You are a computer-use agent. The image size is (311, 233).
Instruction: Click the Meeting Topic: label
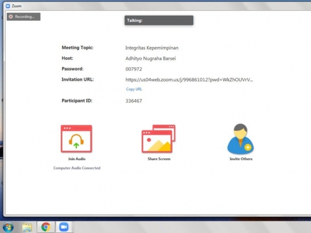click(77, 48)
